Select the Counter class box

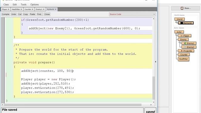(x=184, y=55)
